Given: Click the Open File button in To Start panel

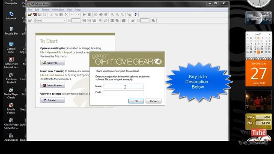Looking at the screenshot, I should click(53, 63).
